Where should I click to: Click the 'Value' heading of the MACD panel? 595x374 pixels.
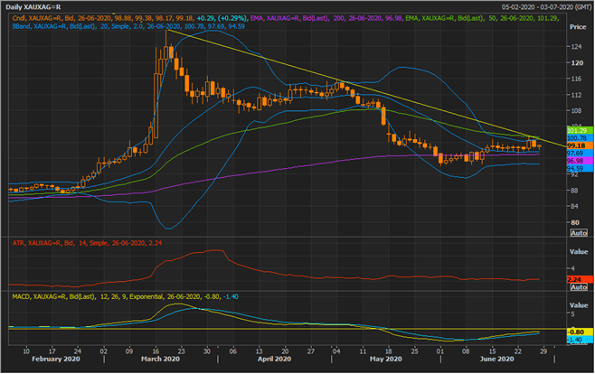579,305
